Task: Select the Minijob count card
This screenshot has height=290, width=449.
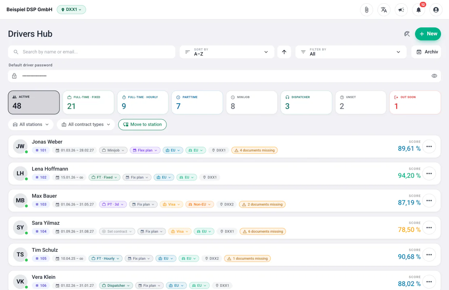Action: pos(252,103)
